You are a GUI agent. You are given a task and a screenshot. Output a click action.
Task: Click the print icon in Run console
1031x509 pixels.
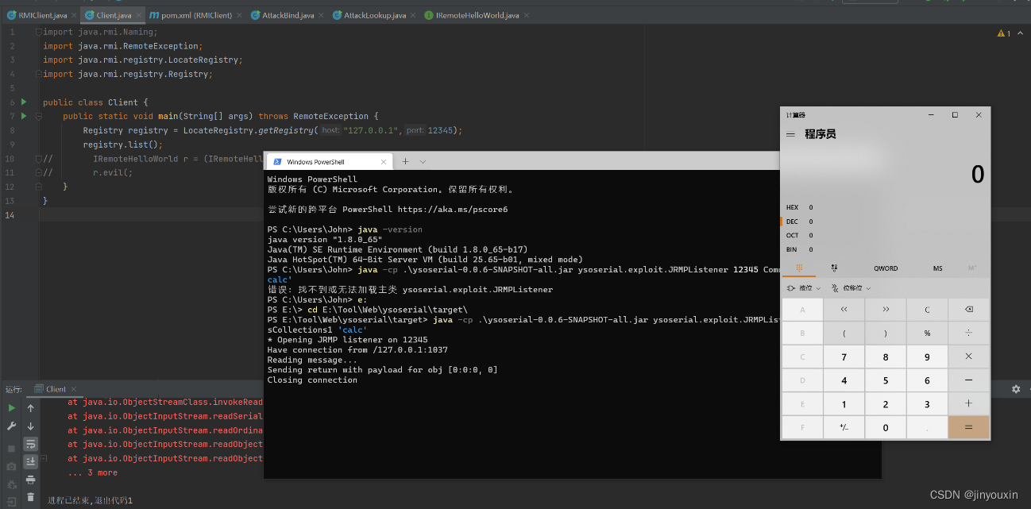click(30, 480)
